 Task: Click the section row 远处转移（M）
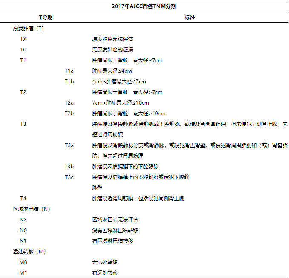click(x=29, y=252)
